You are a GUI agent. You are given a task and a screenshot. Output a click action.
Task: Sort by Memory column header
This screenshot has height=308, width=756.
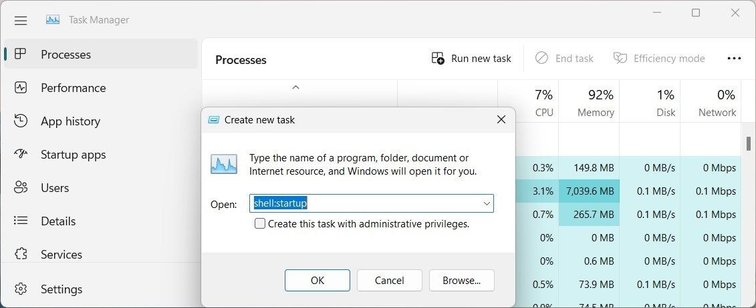tap(589, 102)
